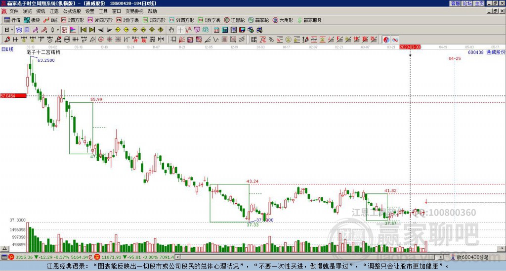Viewport: 506px width, 271px height.
Task: Click the 04-25 forecast date marker
Action: (x=455, y=58)
